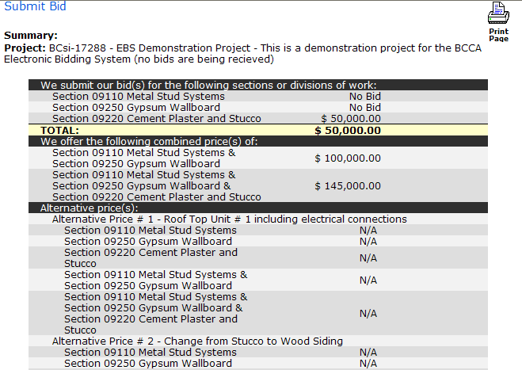This screenshot has height=370, width=522.
Task: Click the Section 09220 $ 50,000.00 bid price
Action: pos(351,119)
